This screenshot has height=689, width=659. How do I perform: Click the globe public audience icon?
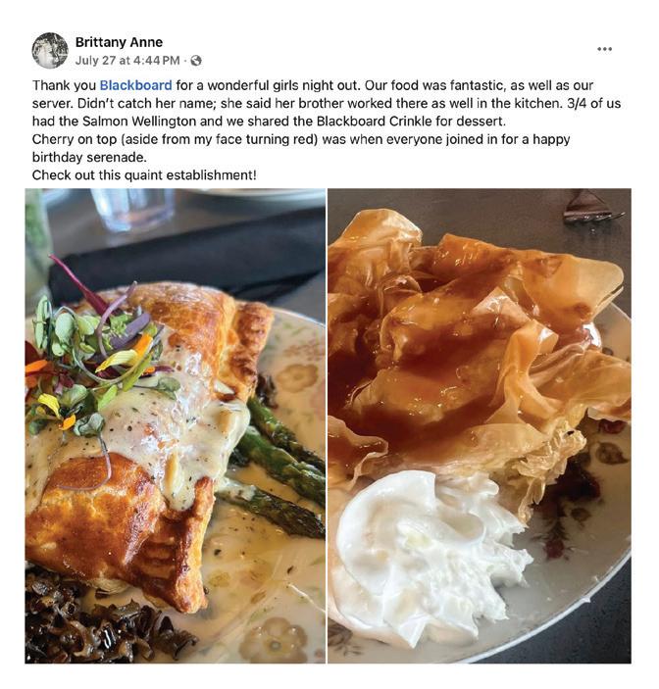point(196,61)
